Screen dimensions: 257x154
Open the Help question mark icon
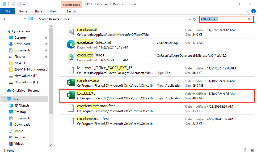point(253,11)
